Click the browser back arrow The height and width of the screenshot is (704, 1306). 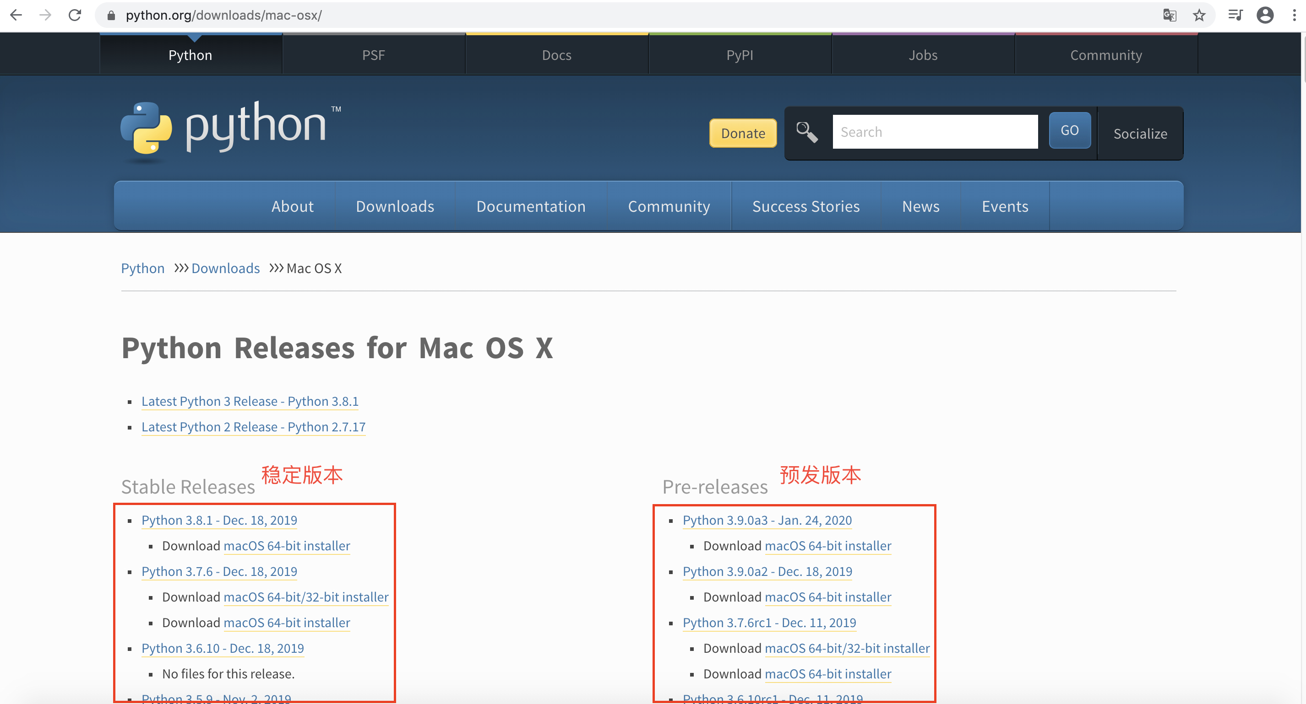click(16, 15)
